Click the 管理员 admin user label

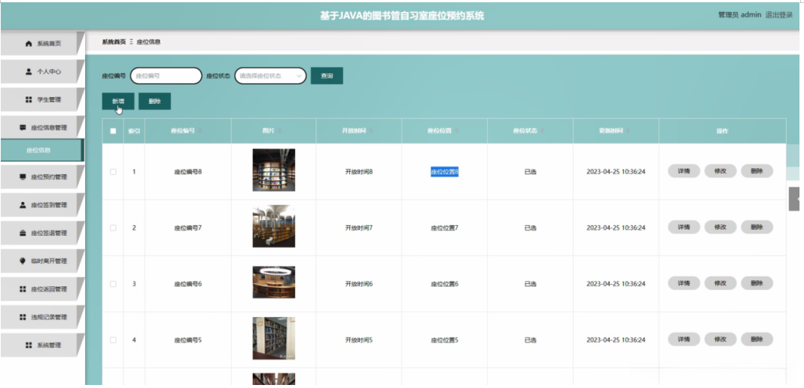(x=739, y=15)
